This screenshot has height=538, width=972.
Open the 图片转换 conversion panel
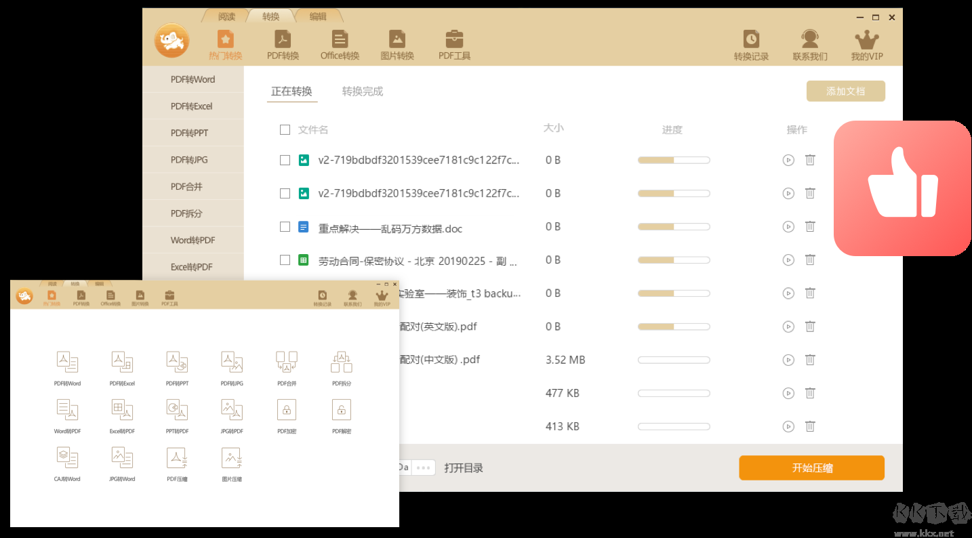click(397, 43)
